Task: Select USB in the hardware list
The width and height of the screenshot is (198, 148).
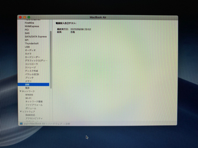Action: tap(27, 47)
